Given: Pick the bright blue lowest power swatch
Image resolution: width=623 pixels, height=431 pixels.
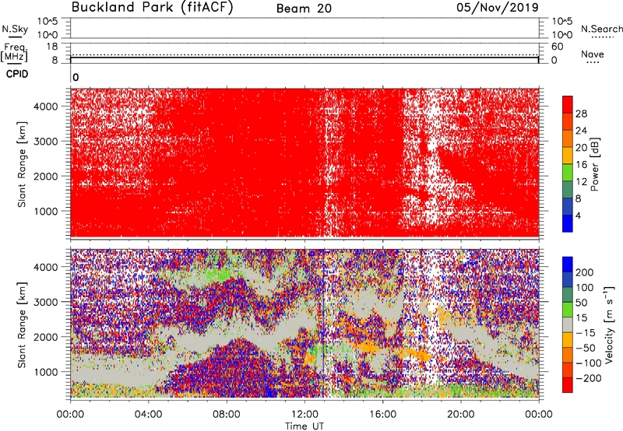Looking at the screenshot, I should click(x=568, y=223).
